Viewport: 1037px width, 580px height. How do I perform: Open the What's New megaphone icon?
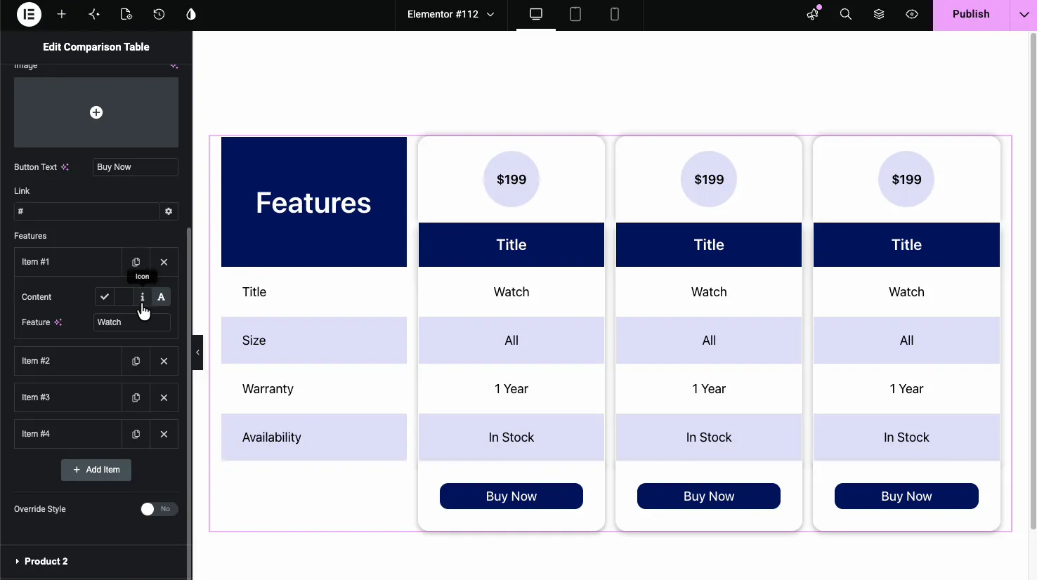(x=813, y=14)
